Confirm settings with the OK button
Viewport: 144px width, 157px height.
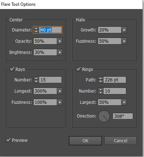click(x=85, y=141)
